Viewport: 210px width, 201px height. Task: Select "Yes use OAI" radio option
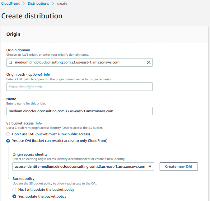(x=8, y=141)
